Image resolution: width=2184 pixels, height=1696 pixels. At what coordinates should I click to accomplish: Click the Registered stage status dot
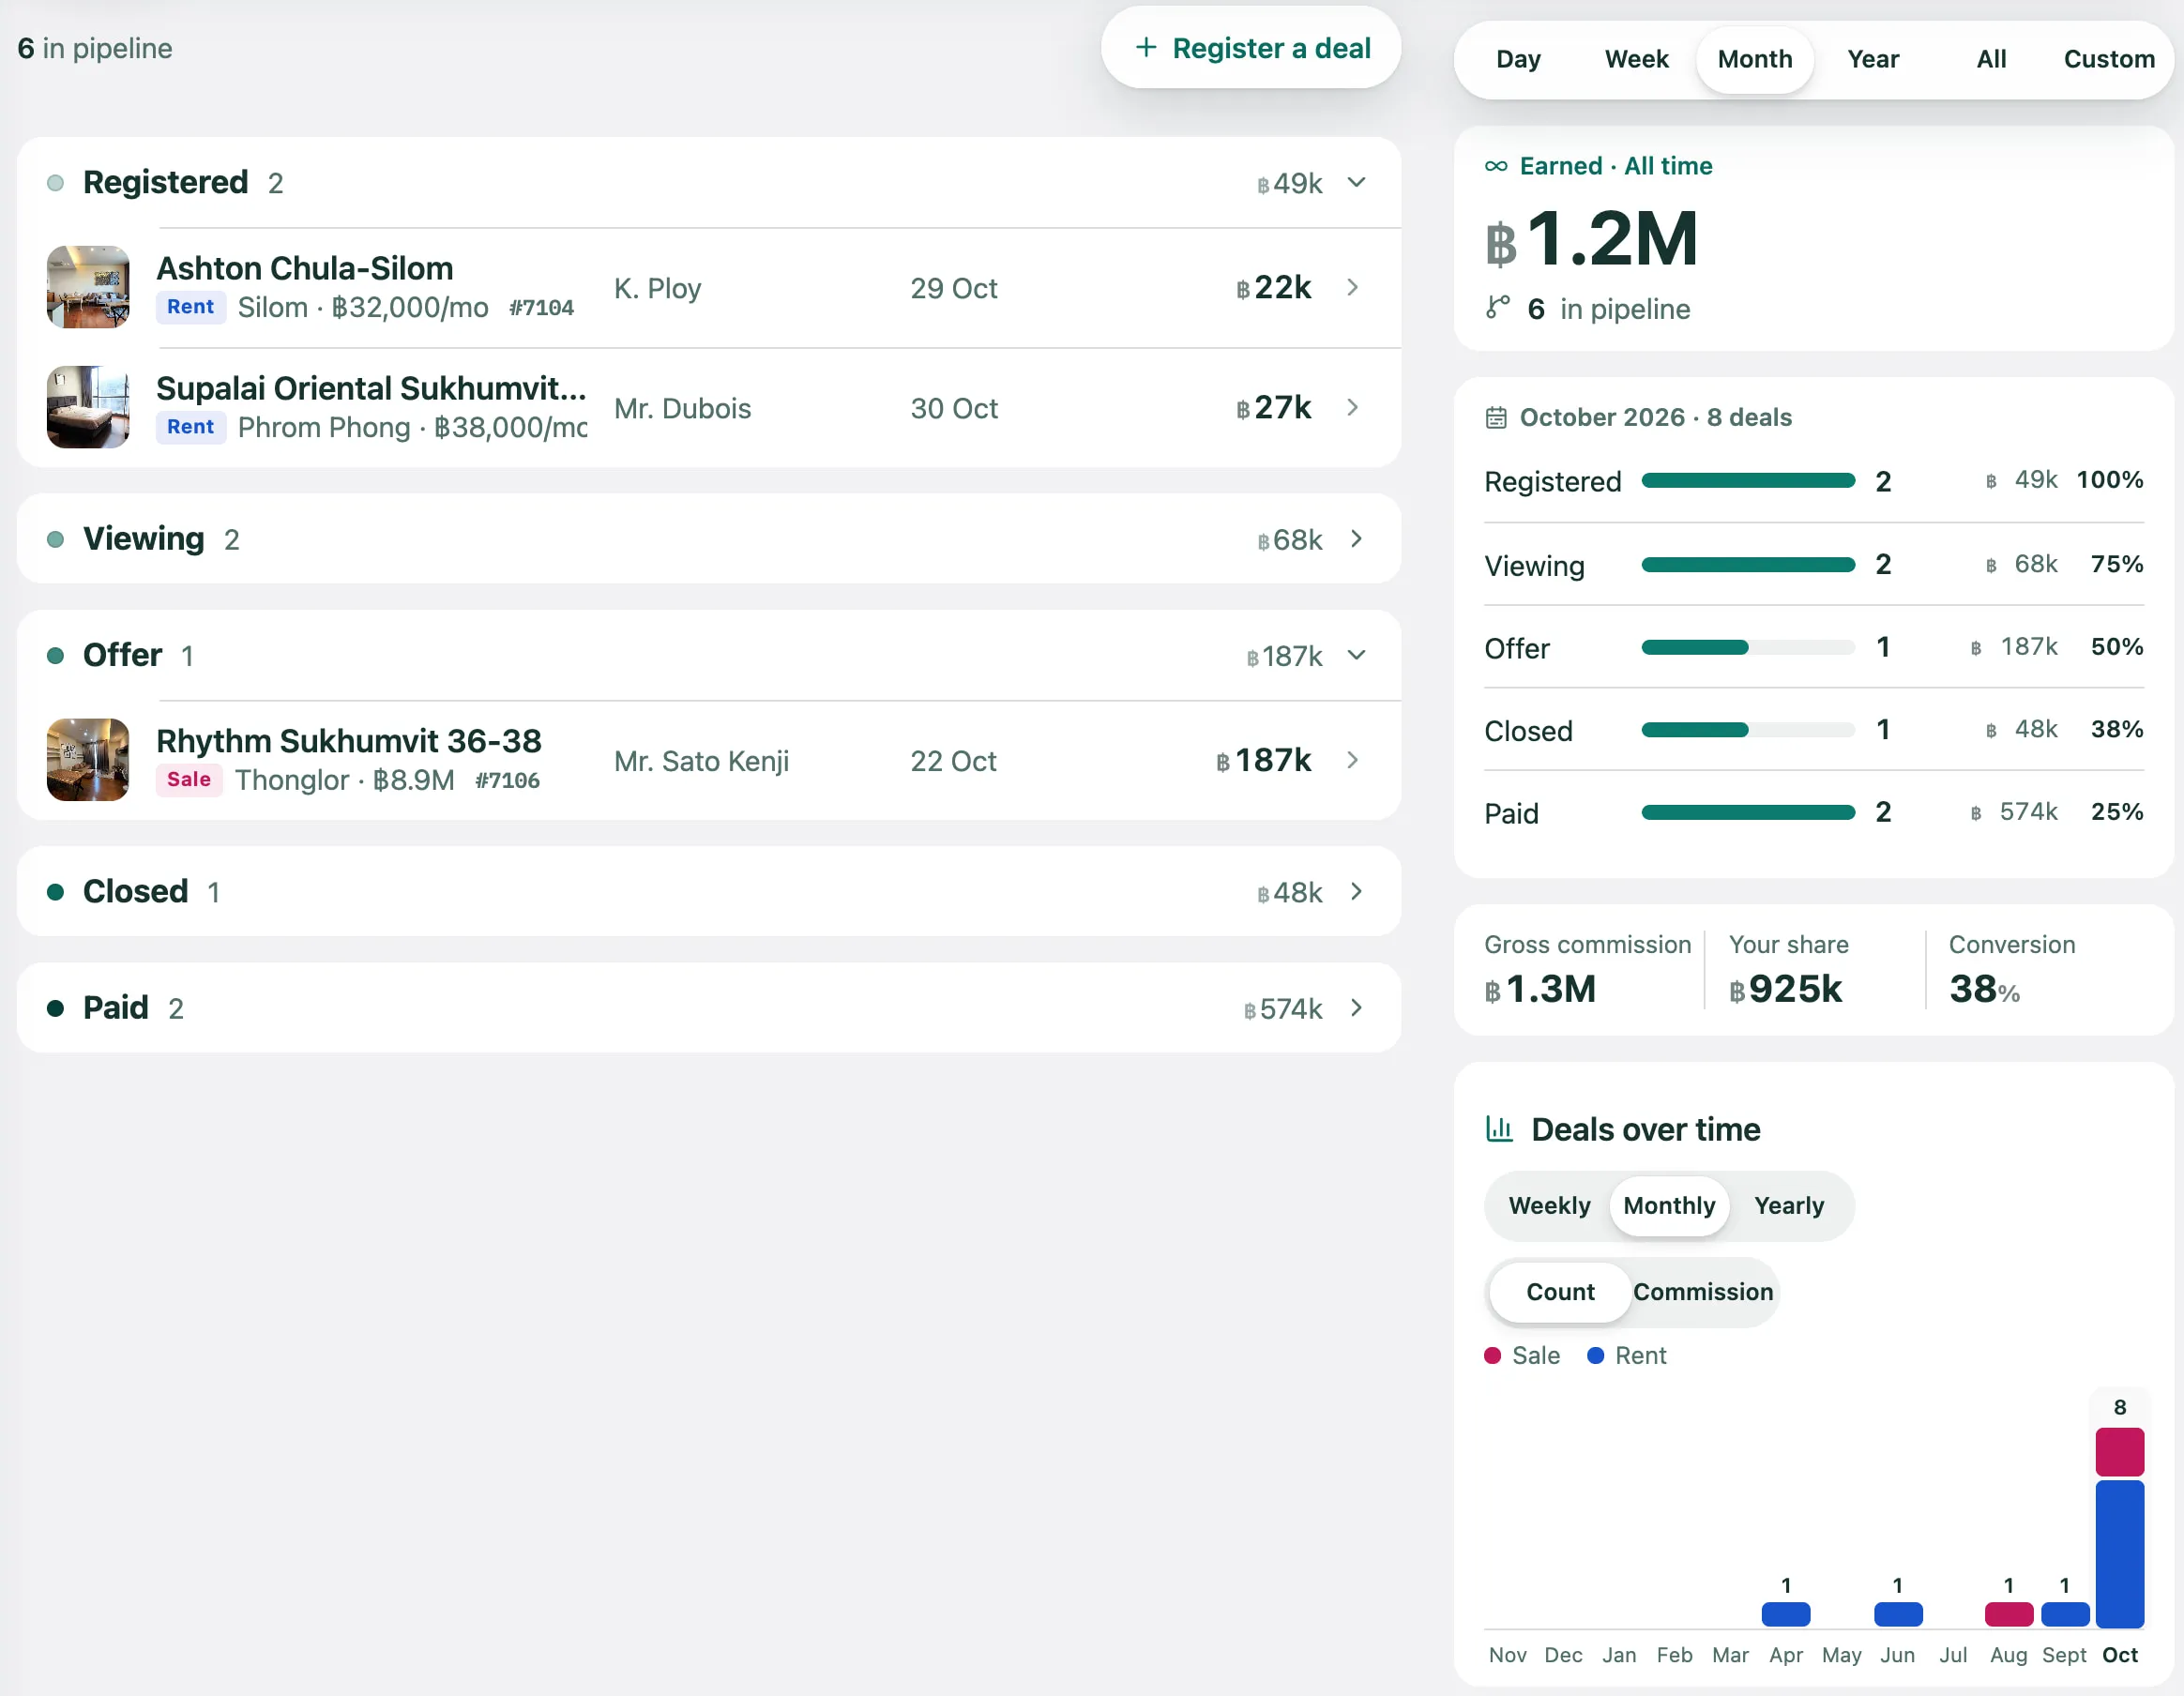[56, 183]
